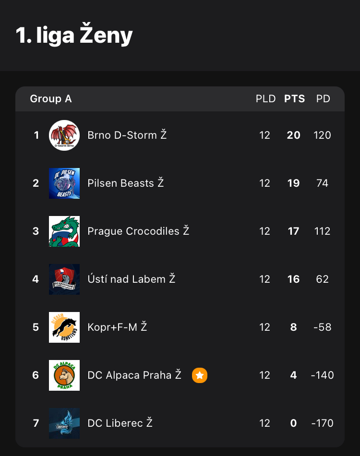The width and height of the screenshot is (360, 456).
Task: Click the DC Liberec blue logo
Action: [64, 423]
